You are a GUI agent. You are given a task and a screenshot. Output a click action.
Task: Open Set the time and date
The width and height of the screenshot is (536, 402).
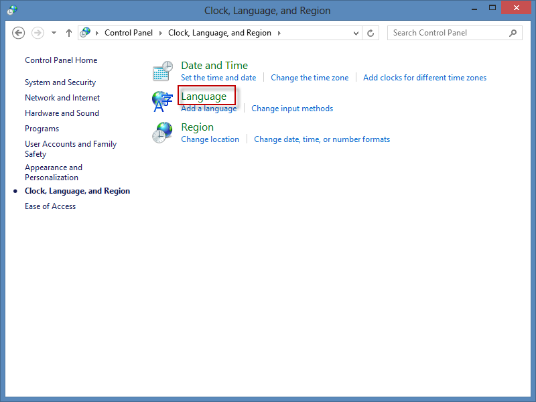pos(218,78)
